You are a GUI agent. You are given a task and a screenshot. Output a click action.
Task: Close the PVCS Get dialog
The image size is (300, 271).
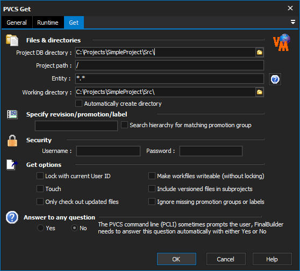pyautogui.click(x=290, y=8)
